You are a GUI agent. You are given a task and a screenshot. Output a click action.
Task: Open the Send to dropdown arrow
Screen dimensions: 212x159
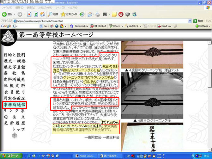pyautogui.click(x=171, y=26)
